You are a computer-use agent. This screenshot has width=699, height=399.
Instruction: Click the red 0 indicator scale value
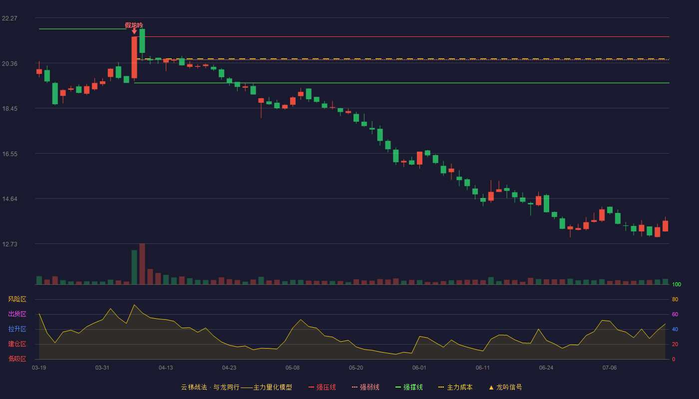click(x=674, y=359)
